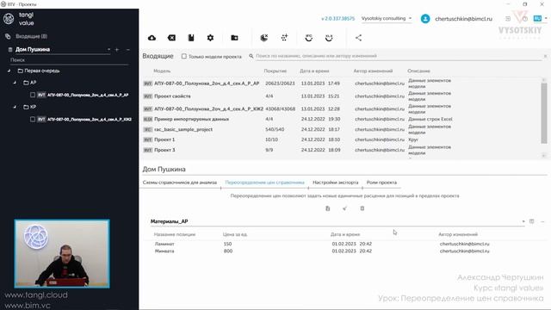Select the rac_basic_sample_project row
This screenshot has height=310, width=551.
click(x=341, y=129)
